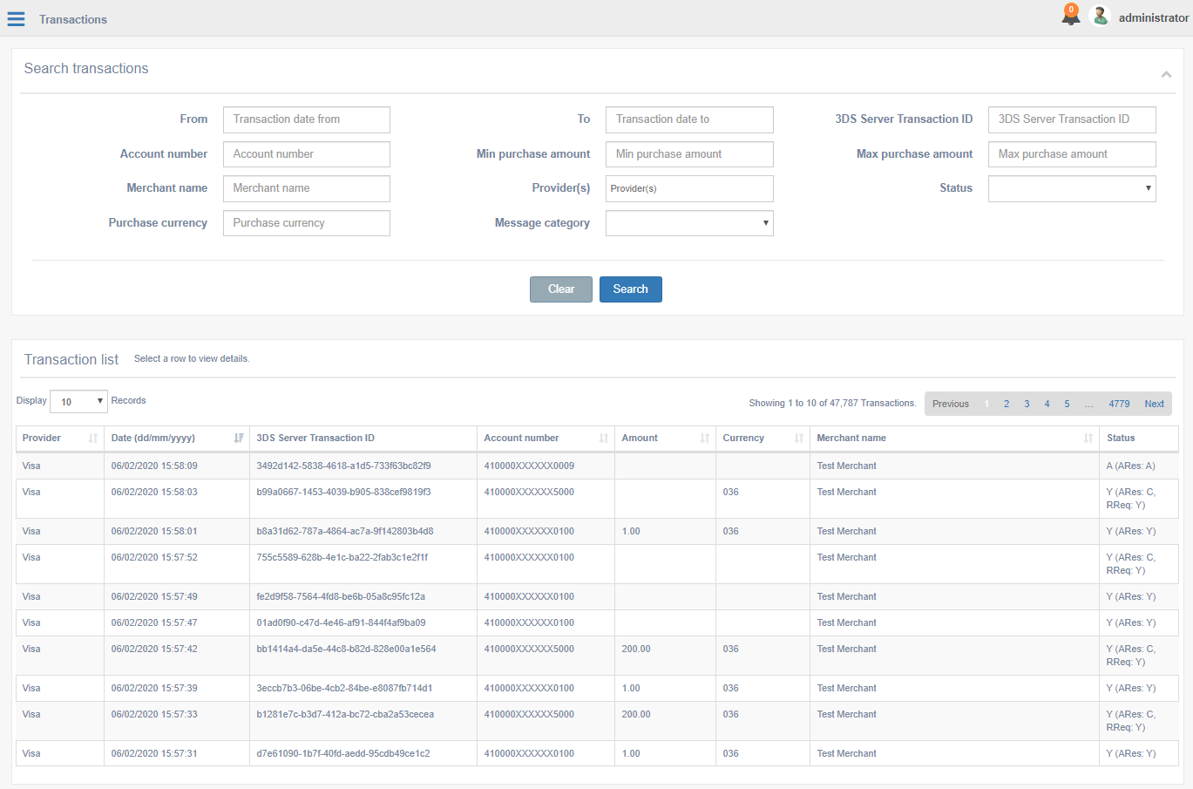
Task: Click the notification bell icon
Action: pyautogui.click(x=1070, y=16)
